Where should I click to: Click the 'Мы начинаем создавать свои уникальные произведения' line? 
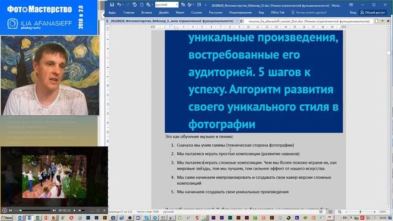coord(233,192)
